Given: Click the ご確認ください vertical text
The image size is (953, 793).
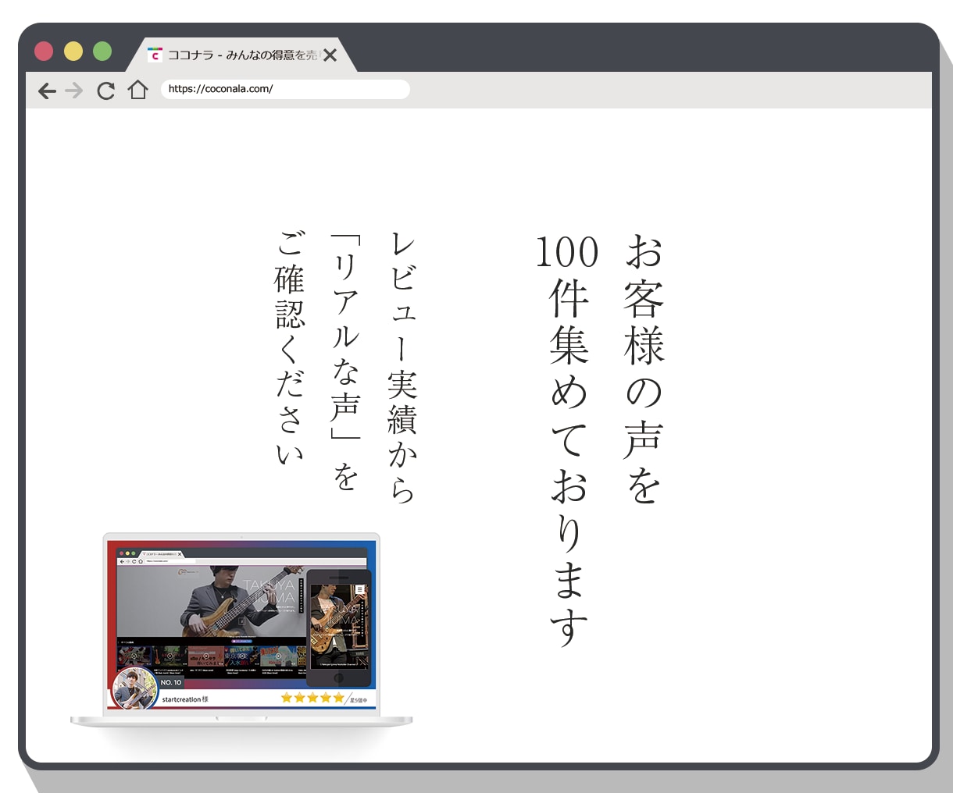Looking at the screenshot, I should click(290, 347).
